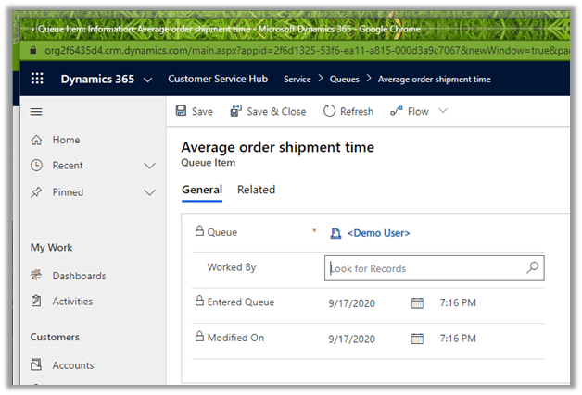
Task: Expand the Flow dropdown chevron
Action: (442, 111)
